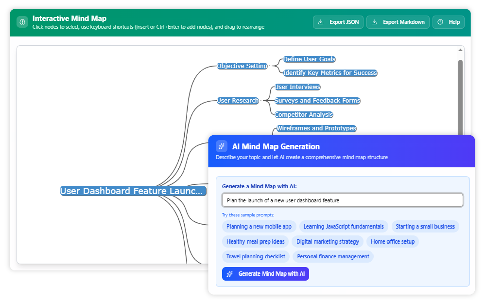Screen dimensions: 485x304
Task: Click the mind map prompt text field
Action: [342, 200]
